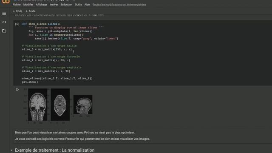Click the 'axes[i].imshow' code line
272x153 pixels.
76,39
